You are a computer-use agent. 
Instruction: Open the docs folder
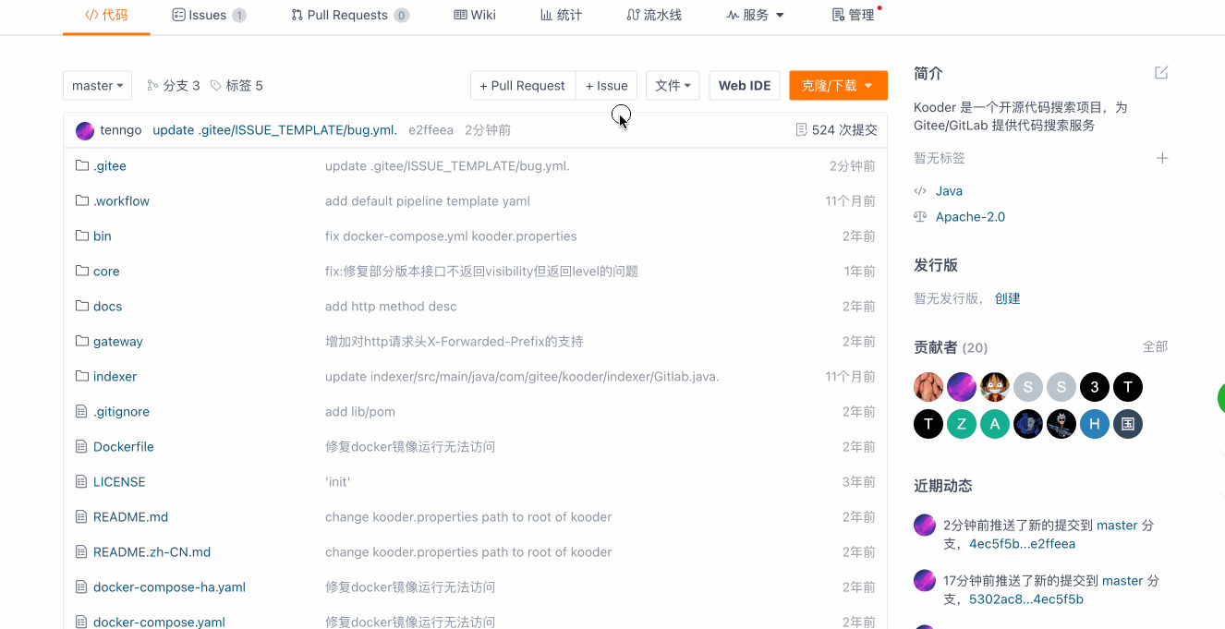[x=107, y=307]
